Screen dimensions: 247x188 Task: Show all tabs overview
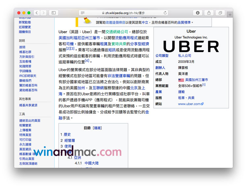[x=220, y=13]
